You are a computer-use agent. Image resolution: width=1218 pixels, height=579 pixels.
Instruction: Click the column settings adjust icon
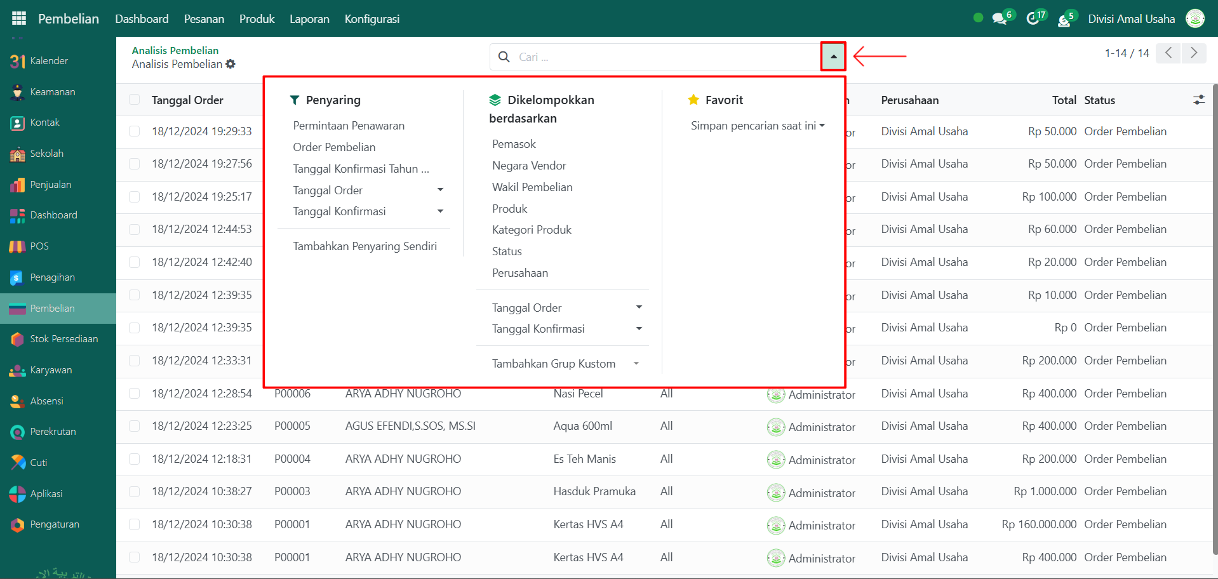[1198, 100]
